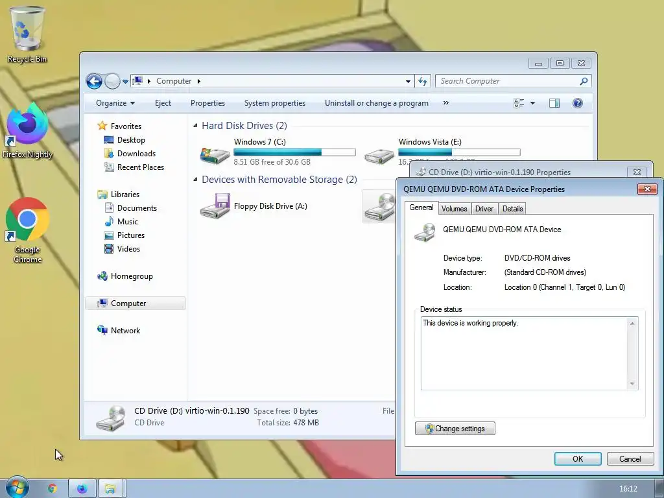Click the CD Drive icon in details pane
Image resolution: width=664 pixels, height=498 pixels.
(110, 418)
